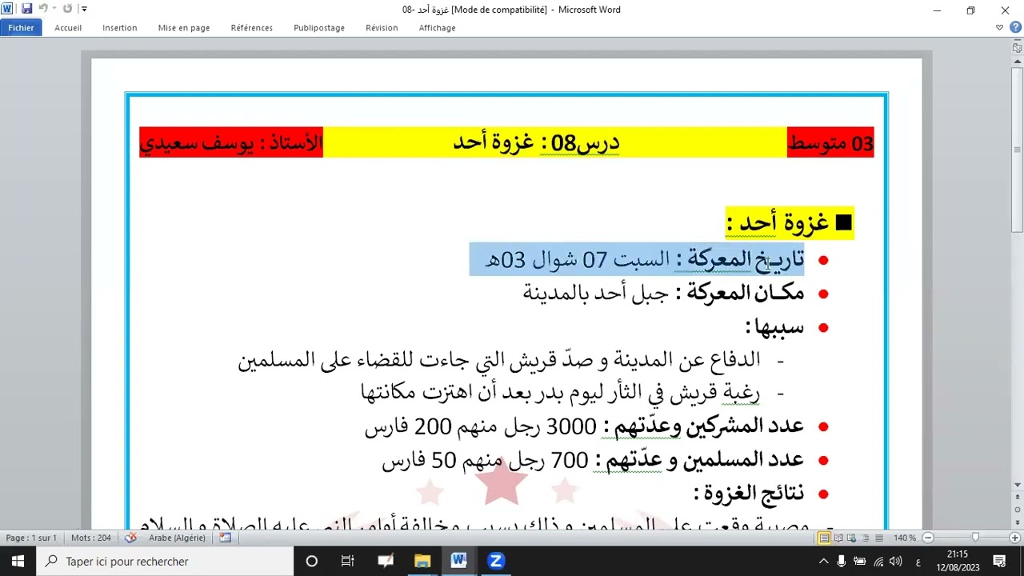Viewport: 1024px width, 576px height.
Task: Click the volume speaker icon in tray
Action: pos(896,562)
